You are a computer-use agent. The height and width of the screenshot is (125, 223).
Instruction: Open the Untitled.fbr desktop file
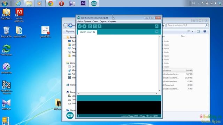pyautogui.click(x=6, y=68)
